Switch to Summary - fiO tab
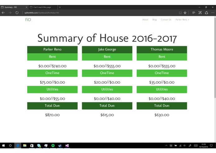The image size is (216, 153). pos(14,7)
